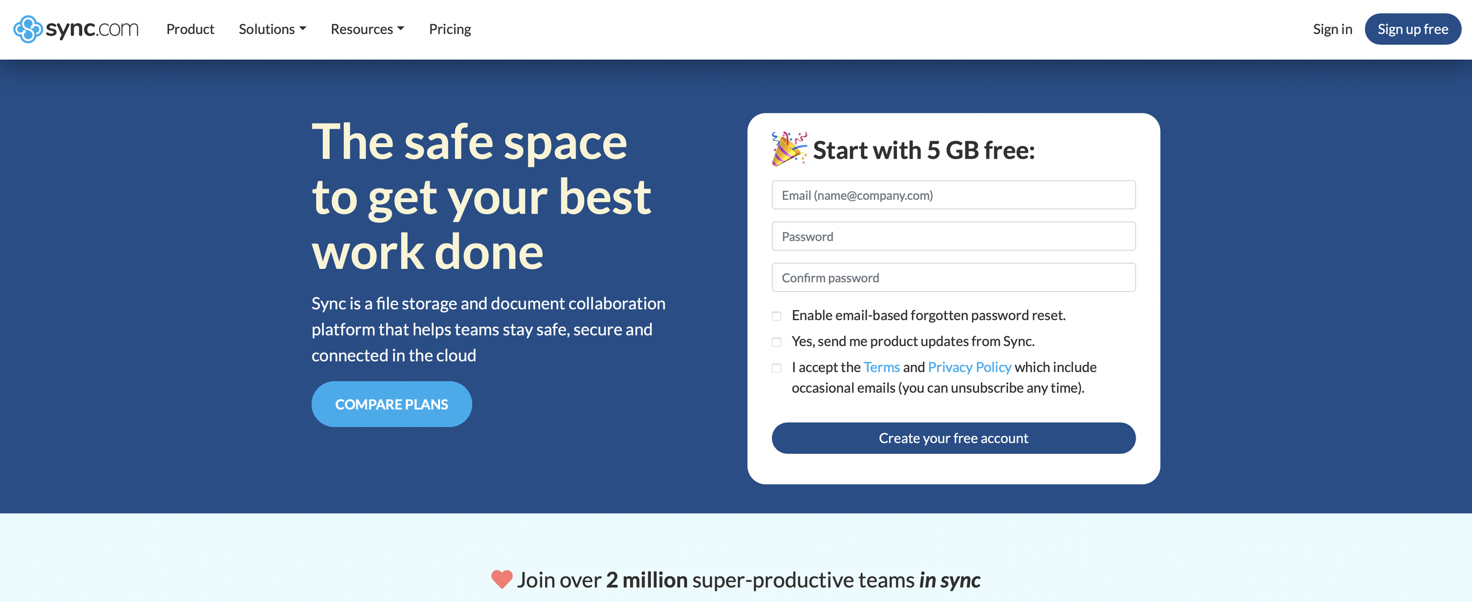This screenshot has width=1472, height=602.
Task: Go to the Pricing page
Action: (450, 29)
